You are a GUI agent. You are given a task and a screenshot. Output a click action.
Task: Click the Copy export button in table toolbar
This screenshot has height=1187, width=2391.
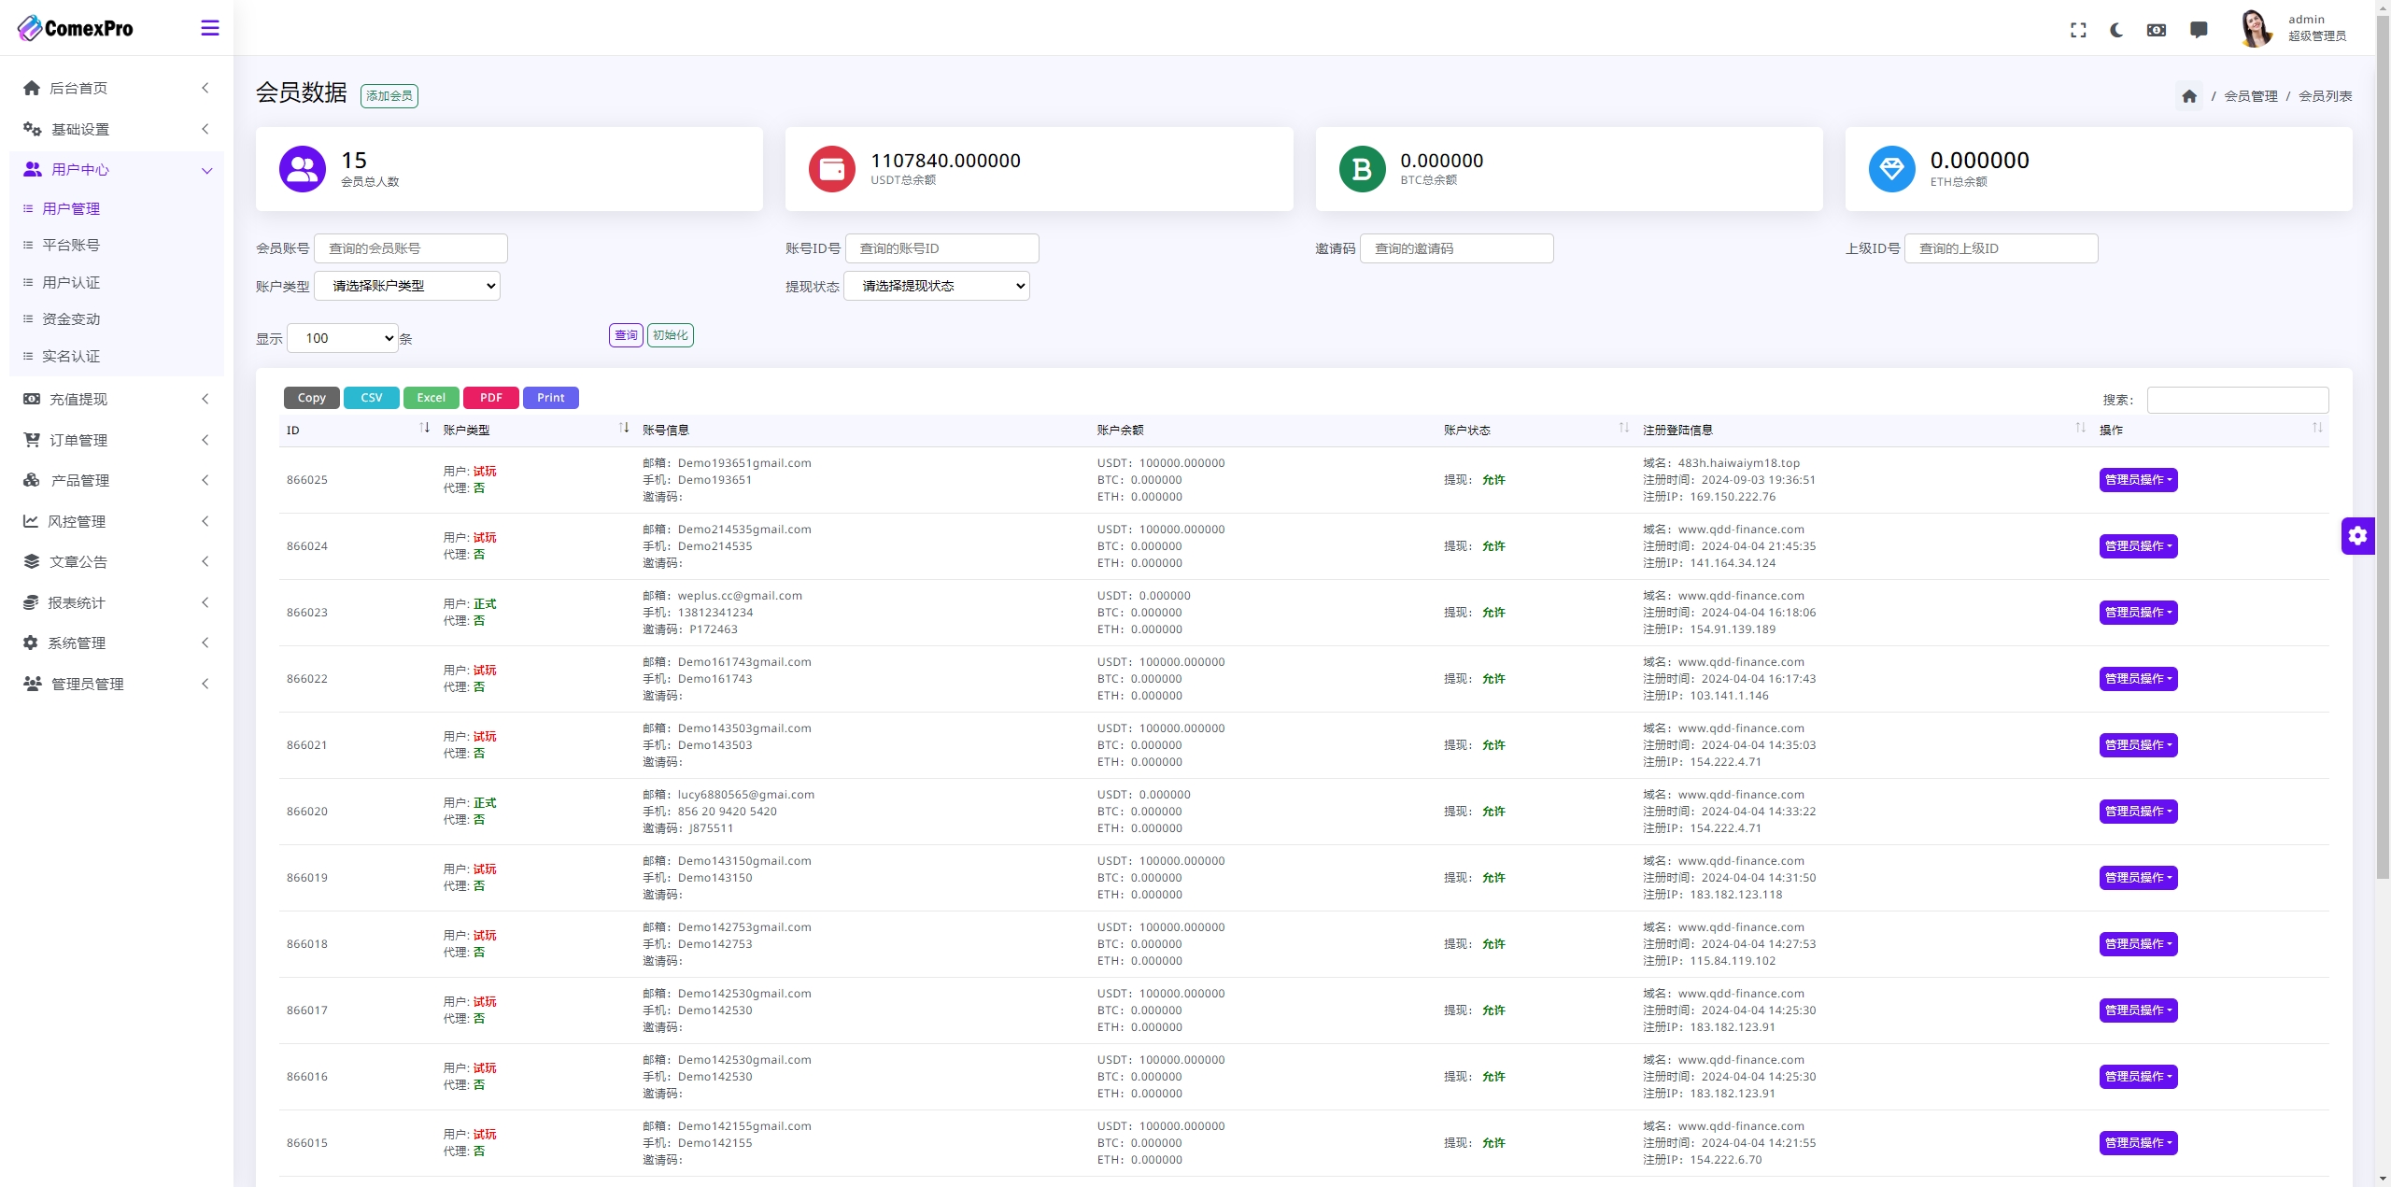pos(311,398)
